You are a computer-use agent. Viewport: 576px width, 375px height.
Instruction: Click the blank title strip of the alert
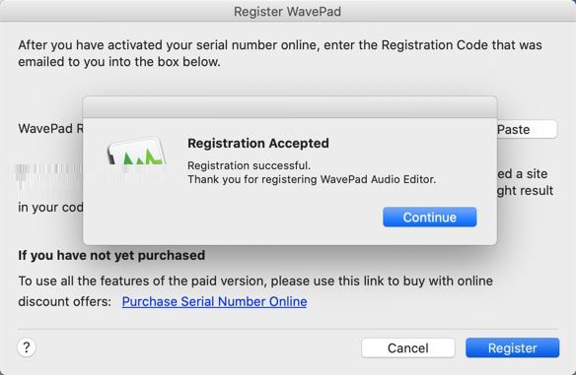[x=290, y=107]
